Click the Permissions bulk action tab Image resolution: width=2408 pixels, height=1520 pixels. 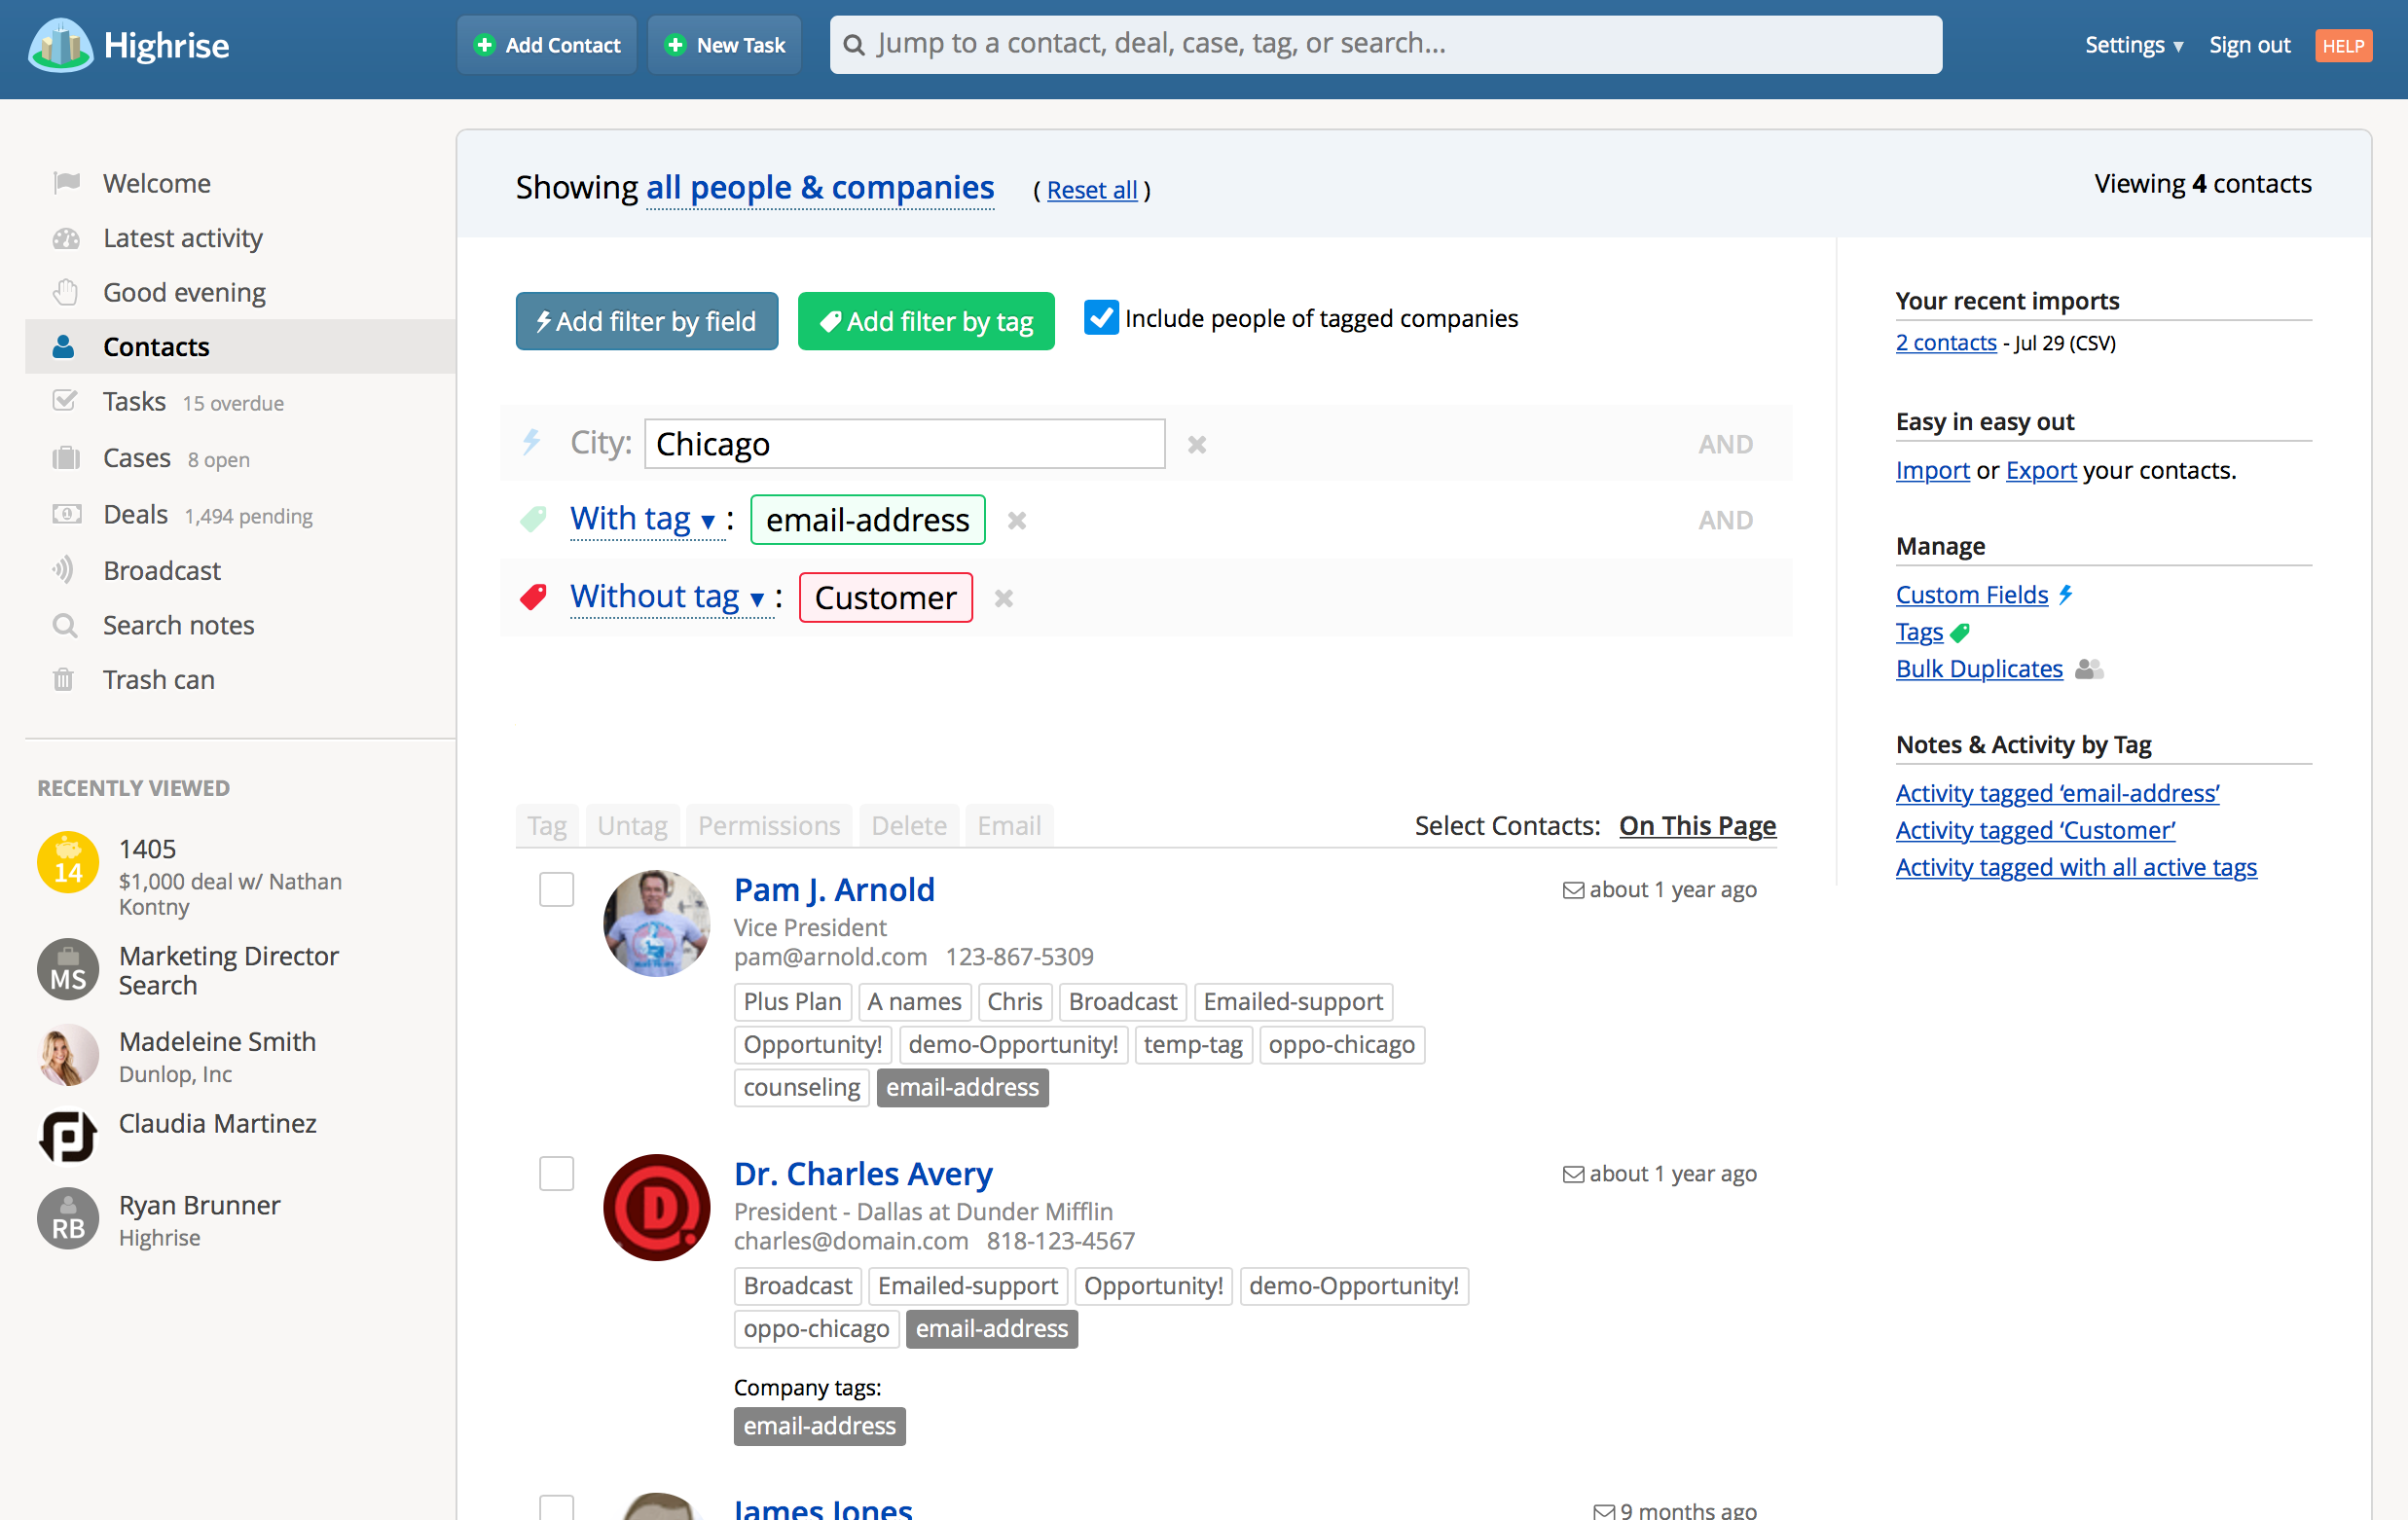(769, 826)
